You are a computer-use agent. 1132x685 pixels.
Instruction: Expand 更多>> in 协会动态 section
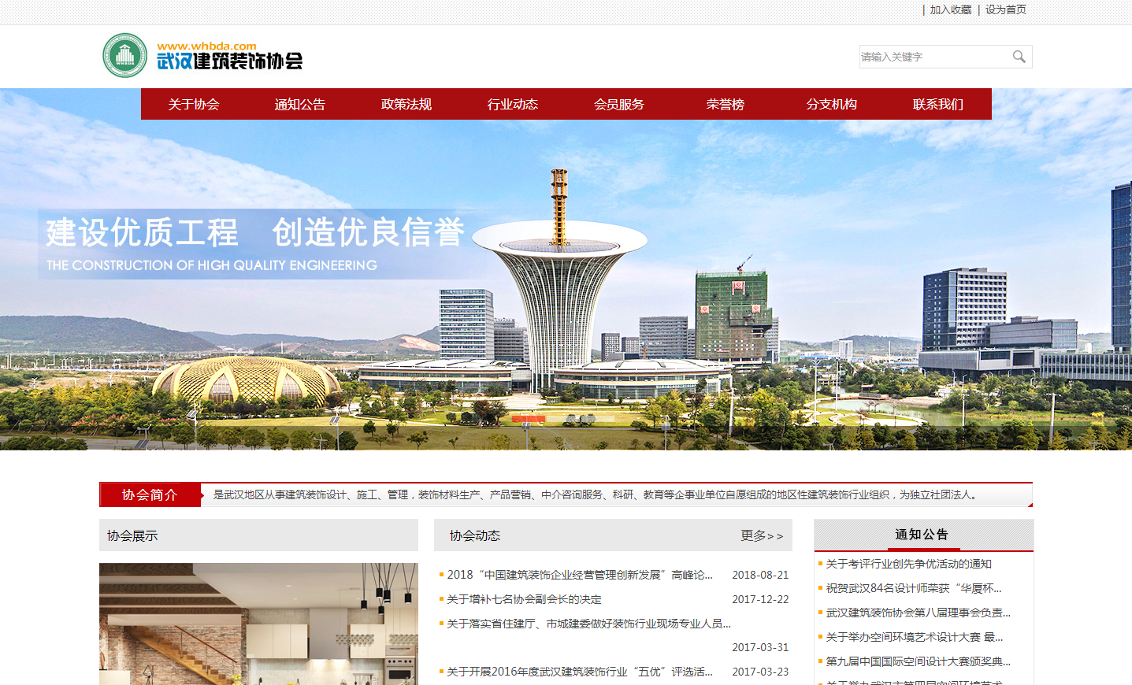[x=761, y=535]
